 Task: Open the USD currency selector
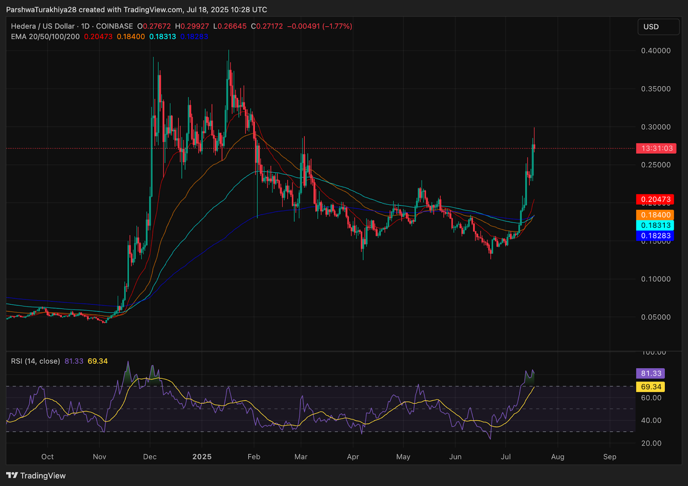(x=658, y=27)
